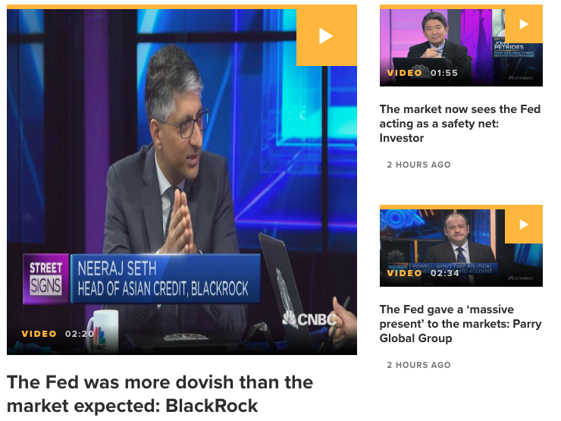Viewport: 561px width, 421px height.
Task: Play the Parry Global Group video
Action: [524, 225]
